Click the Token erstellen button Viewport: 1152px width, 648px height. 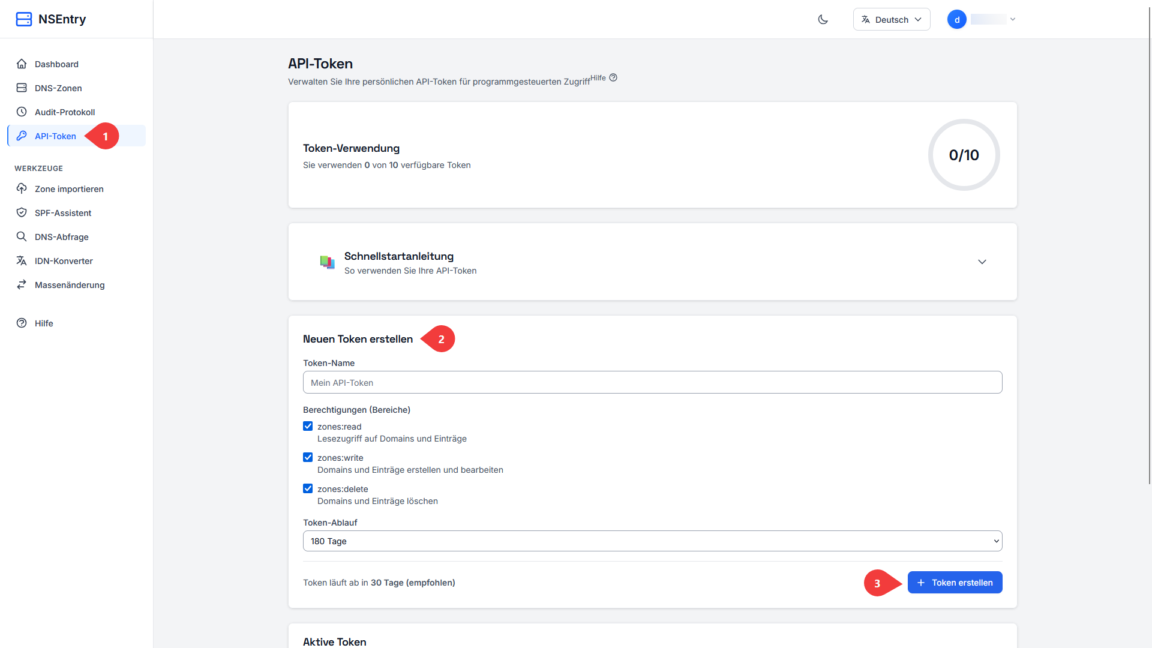955,583
